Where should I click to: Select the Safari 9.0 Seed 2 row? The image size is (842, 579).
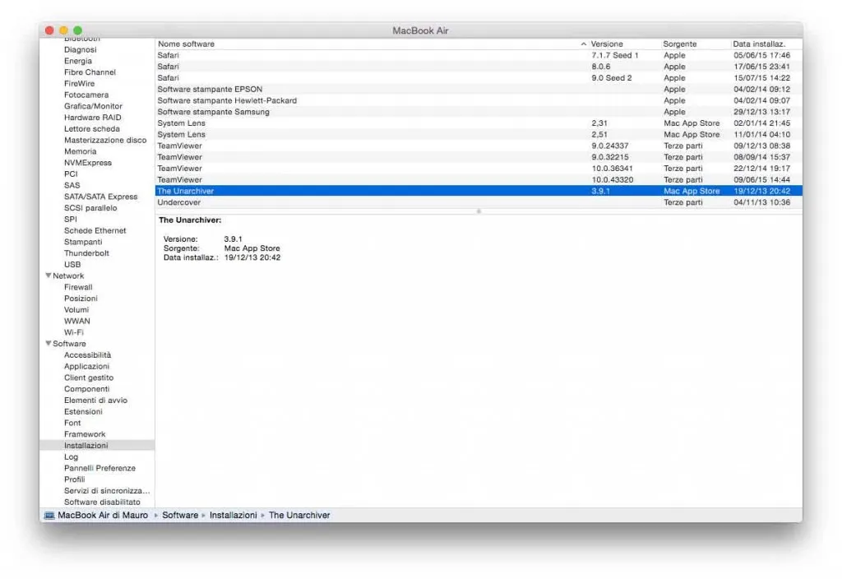click(x=479, y=78)
